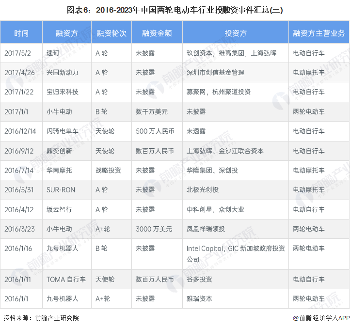350x328 pixels.
Task: Select the 3000 万美元 amount cell
Action: 154,229
